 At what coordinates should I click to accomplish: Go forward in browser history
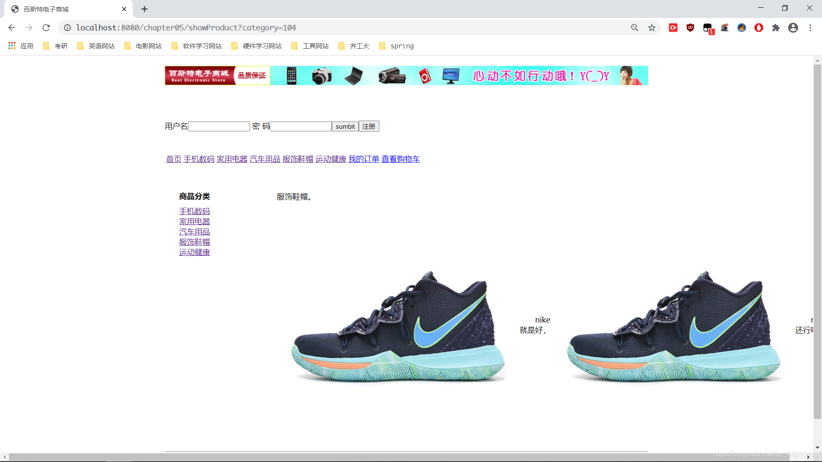pyautogui.click(x=29, y=28)
